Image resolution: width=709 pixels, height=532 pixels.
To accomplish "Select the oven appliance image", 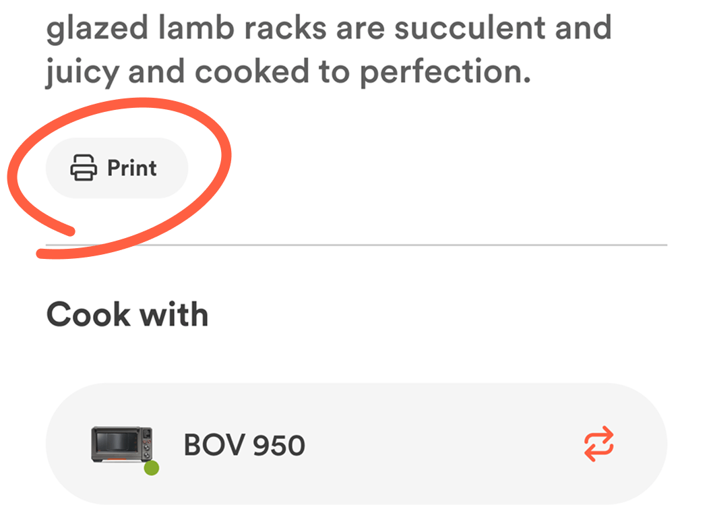I will click(121, 444).
